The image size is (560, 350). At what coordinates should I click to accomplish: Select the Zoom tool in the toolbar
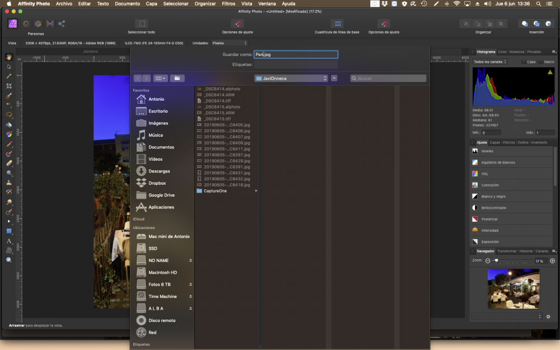(x=9, y=260)
